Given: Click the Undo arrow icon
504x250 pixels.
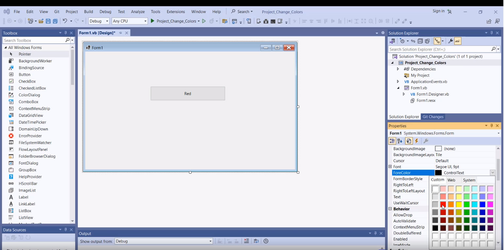Looking at the screenshot, I should click(x=65, y=21).
